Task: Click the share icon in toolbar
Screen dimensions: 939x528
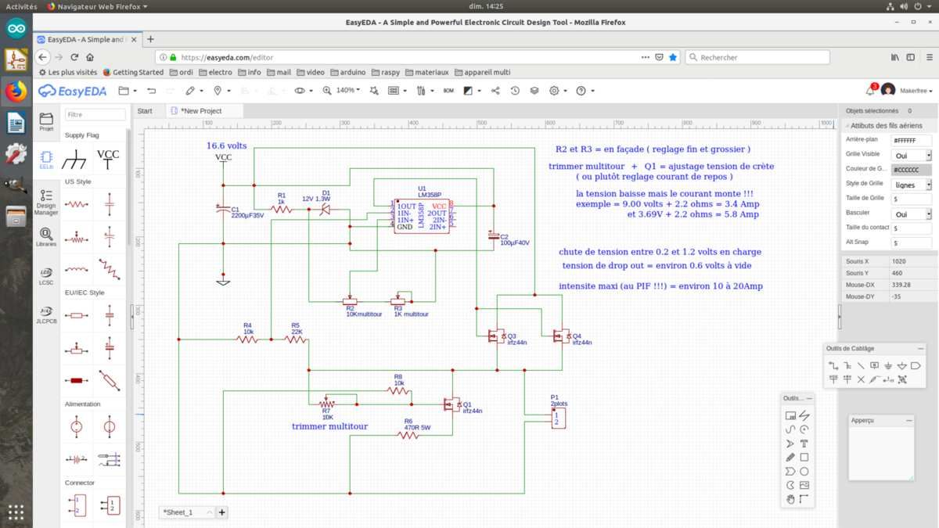Action: point(495,91)
